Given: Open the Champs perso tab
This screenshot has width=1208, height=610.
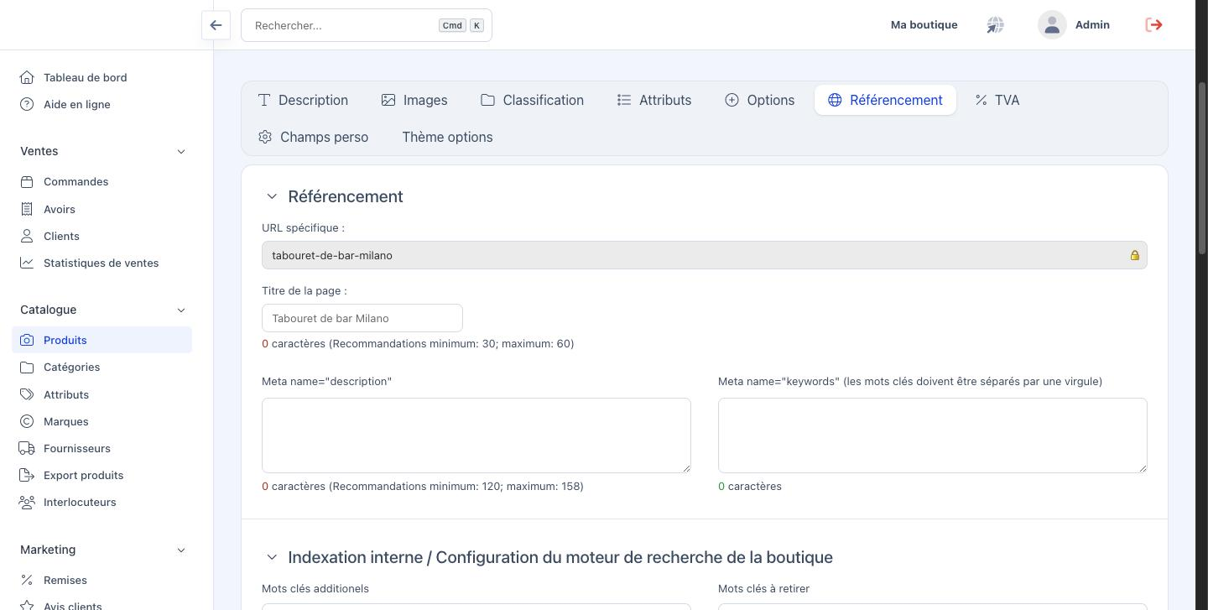Looking at the screenshot, I should (314, 137).
